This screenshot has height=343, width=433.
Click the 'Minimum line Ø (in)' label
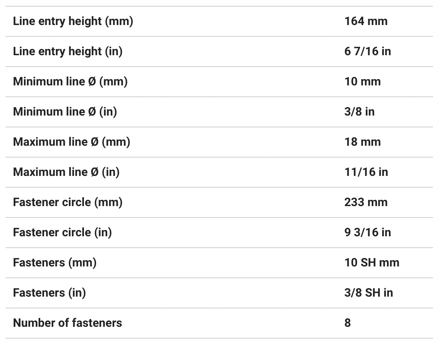(65, 112)
